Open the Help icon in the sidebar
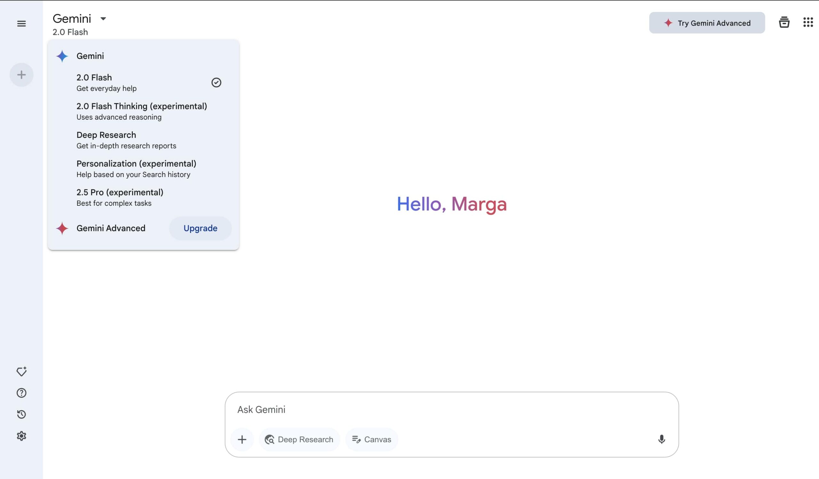The image size is (819, 479). (x=21, y=393)
